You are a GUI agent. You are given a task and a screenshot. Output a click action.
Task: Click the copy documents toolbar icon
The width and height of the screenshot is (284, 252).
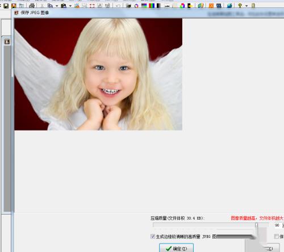pyautogui.click(x=50, y=6)
